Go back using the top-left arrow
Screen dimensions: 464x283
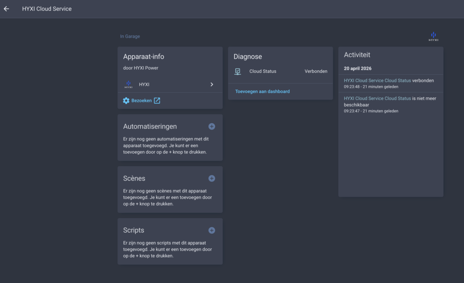click(6, 9)
